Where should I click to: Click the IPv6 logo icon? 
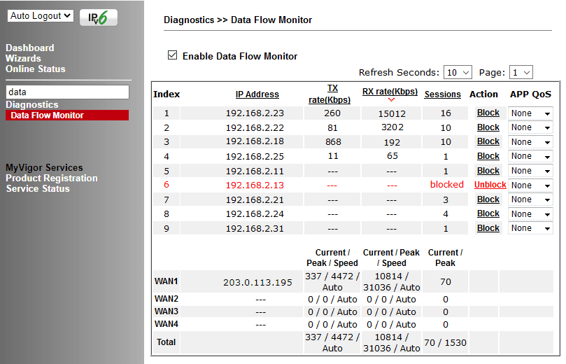pyautogui.click(x=99, y=17)
